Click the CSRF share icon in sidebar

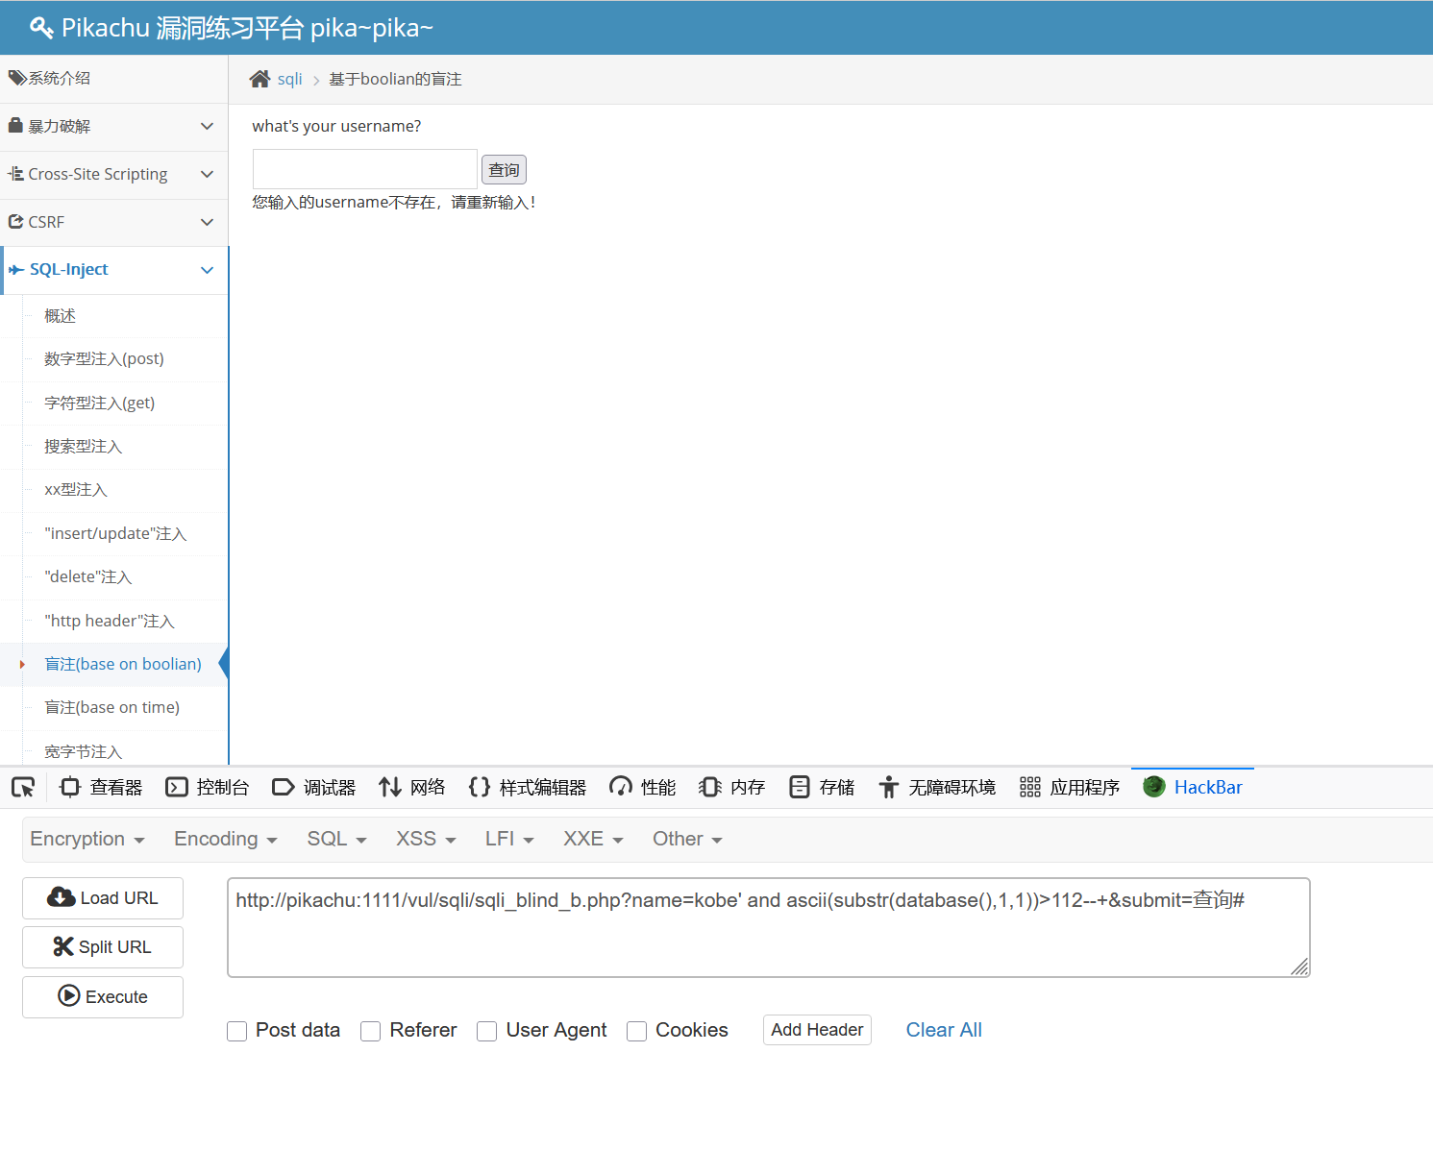(16, 222)
